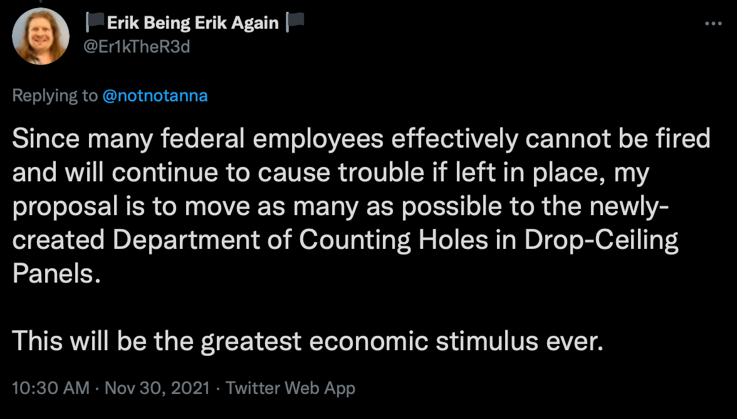Click the word 'Drop-Ceiling' in the tweet

[x=601, y=240]
